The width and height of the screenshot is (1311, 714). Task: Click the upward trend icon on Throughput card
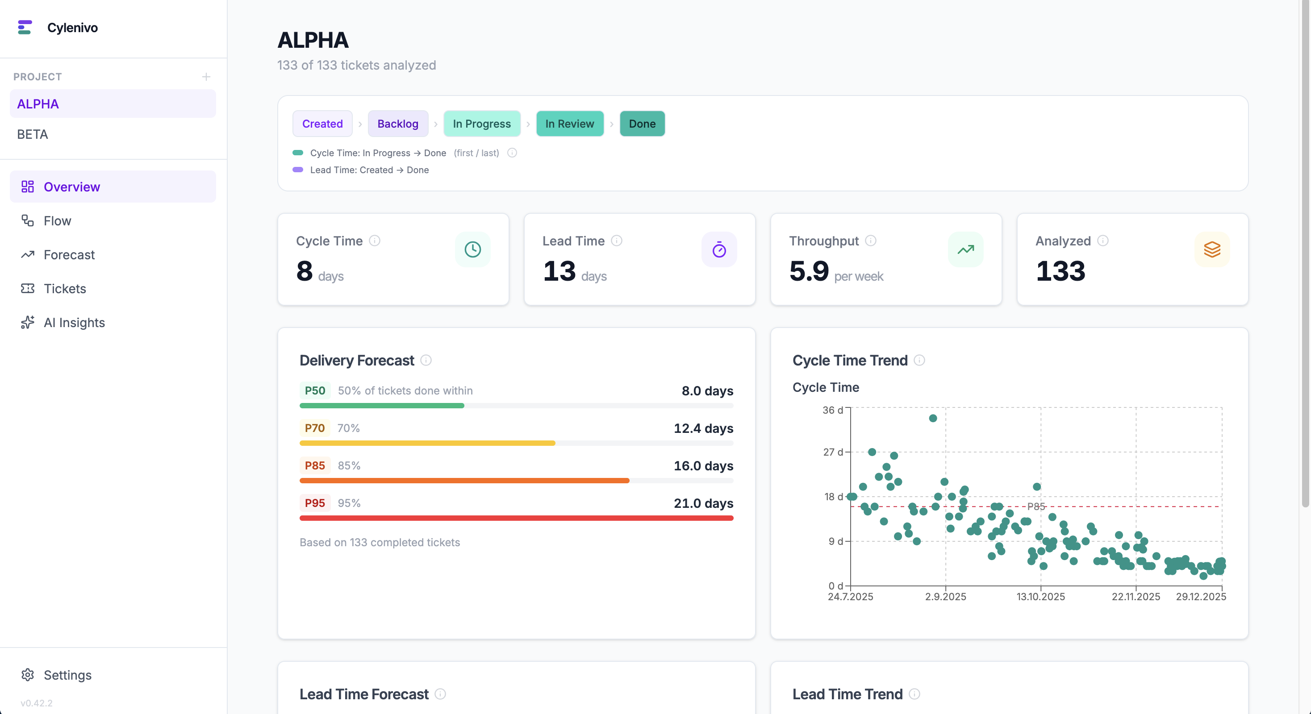click(x=965, y=249)
